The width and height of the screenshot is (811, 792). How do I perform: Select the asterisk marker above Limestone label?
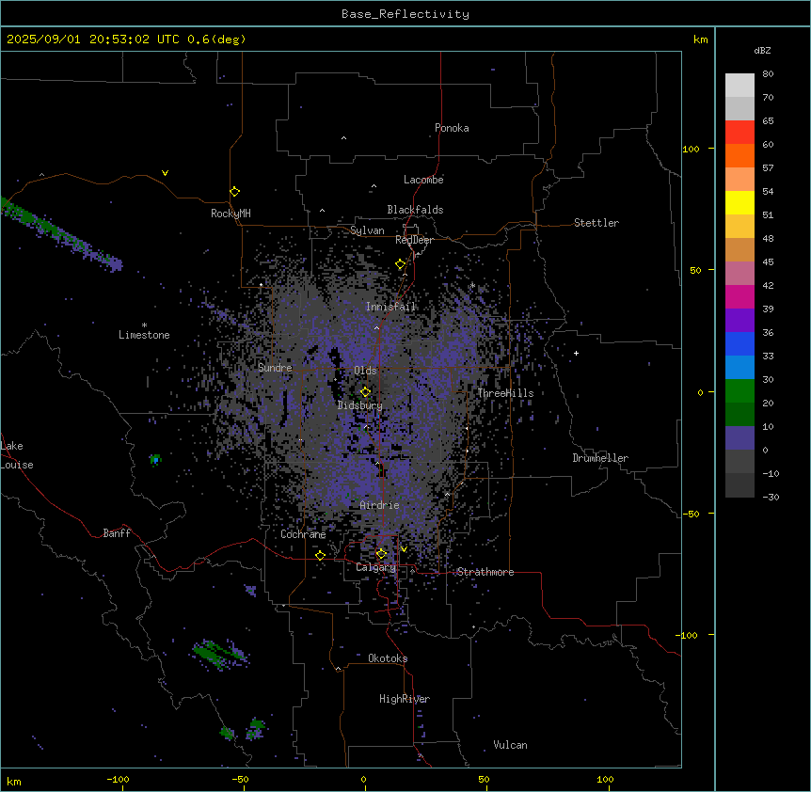pyautogui.click(x=144, y=325)
